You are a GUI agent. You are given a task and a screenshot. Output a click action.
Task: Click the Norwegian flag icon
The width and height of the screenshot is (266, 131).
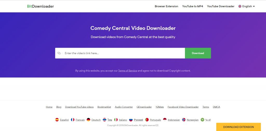(x=184, y=120)
